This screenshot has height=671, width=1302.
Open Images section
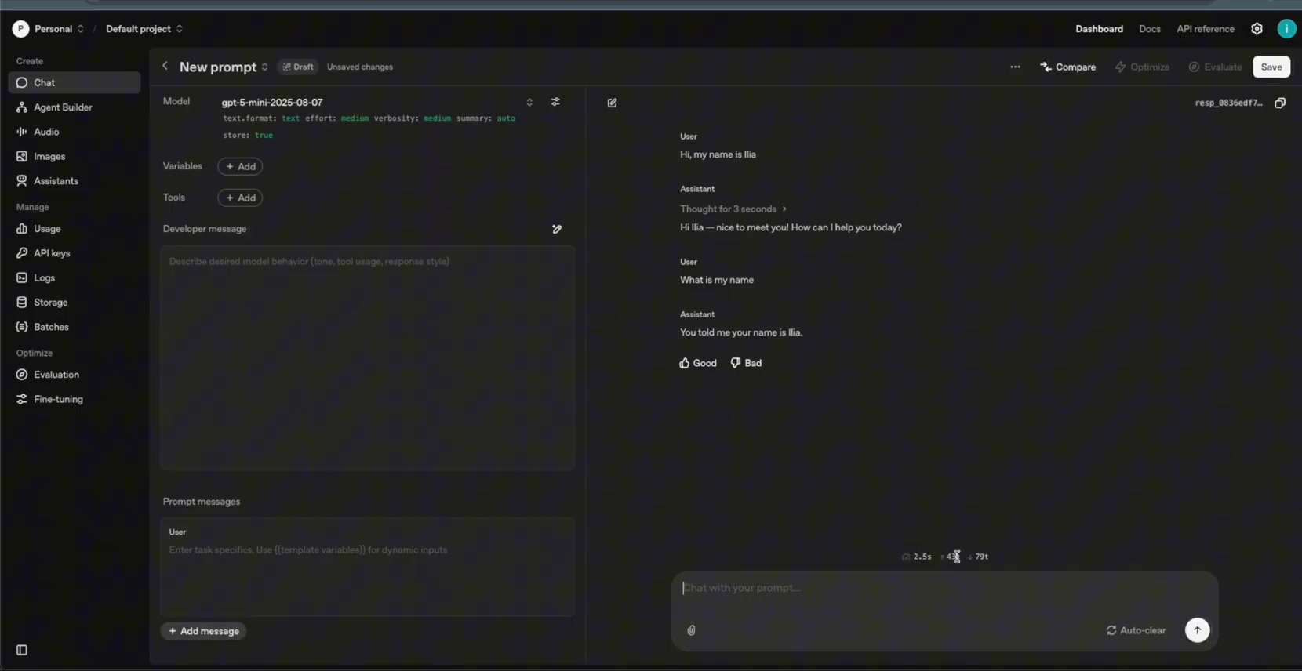click(74, 157)
